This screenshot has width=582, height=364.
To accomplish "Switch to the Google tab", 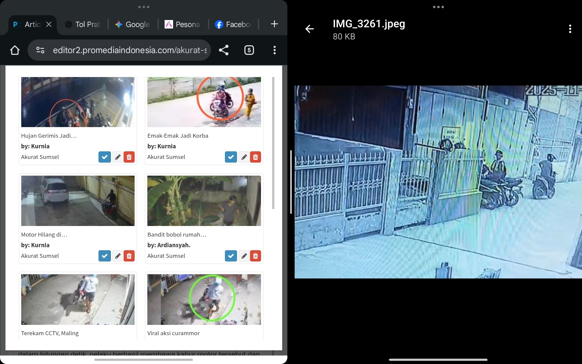I will coord(132,24).
